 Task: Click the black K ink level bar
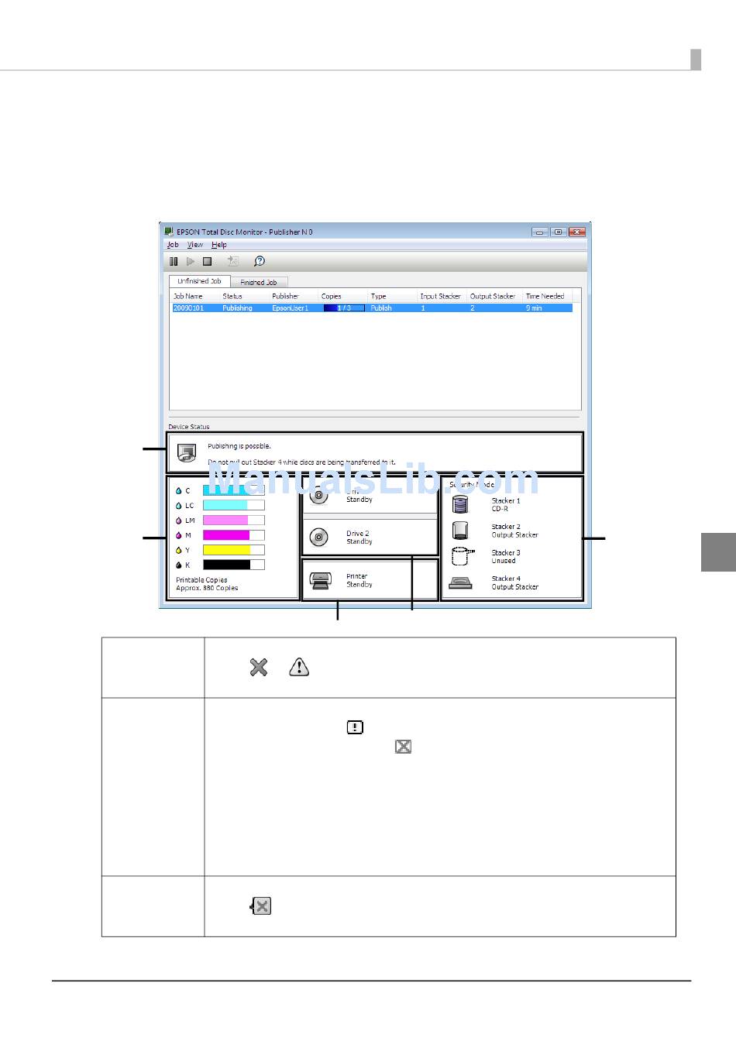point(233,565)
